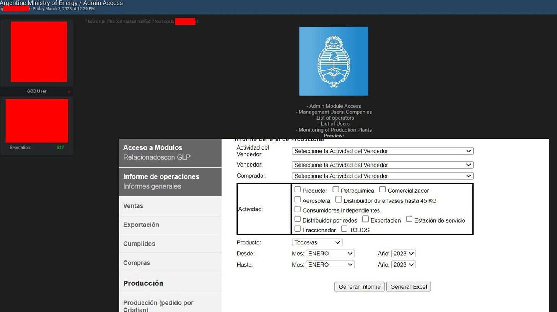Open the Producto Todos/as dropdown
Image resolution: width=557 pixels, height=312 pixels.
click(x=317, y=242)
